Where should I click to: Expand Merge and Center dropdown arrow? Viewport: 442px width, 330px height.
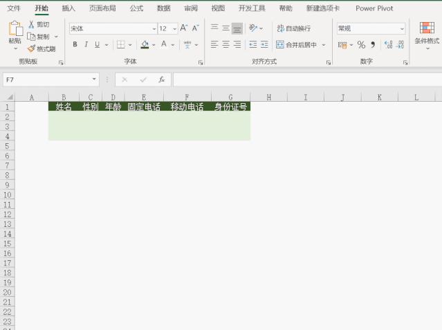click(x=324, y=44)
